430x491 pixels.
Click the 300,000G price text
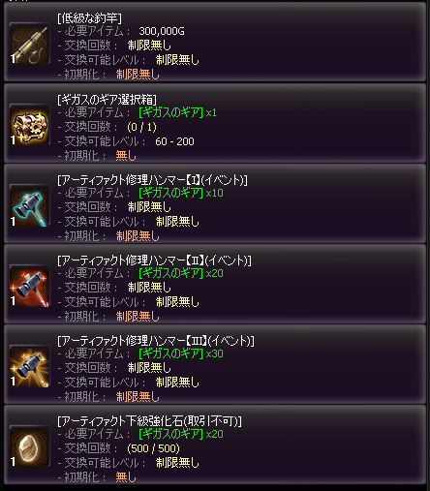pos(162,31)
